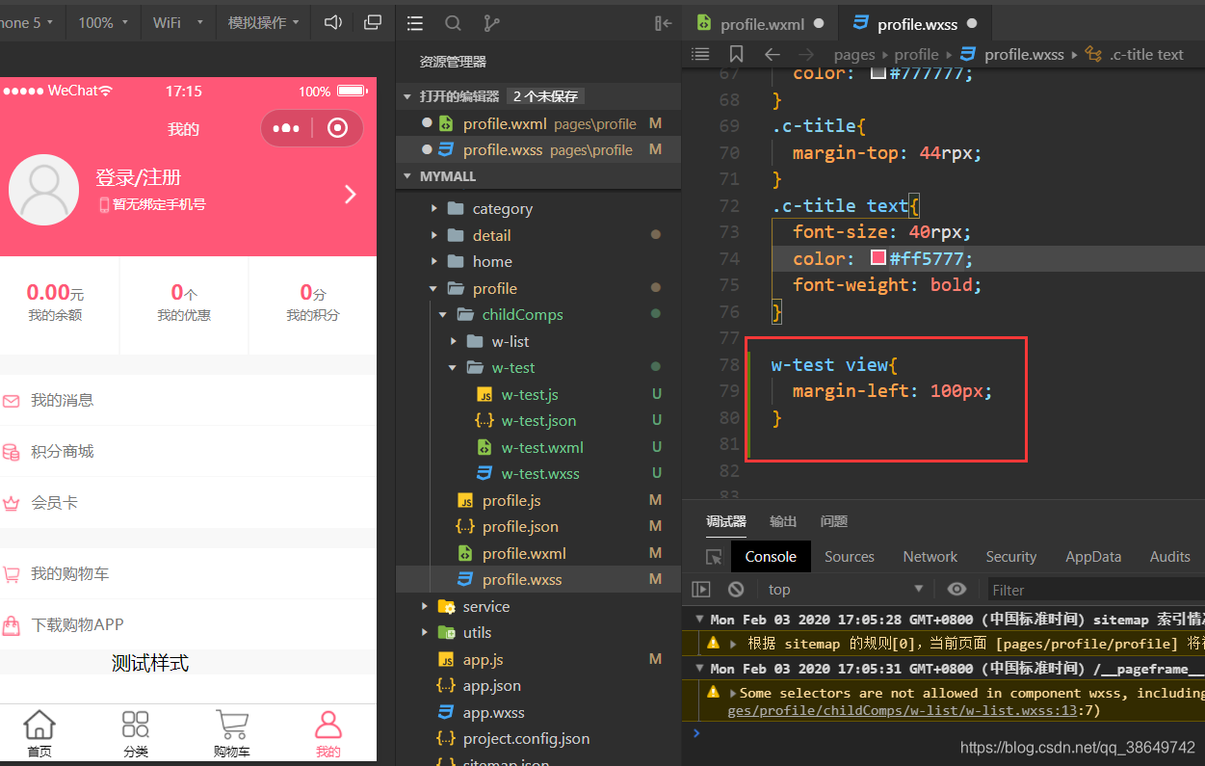This screenshot has height=766, width=1205.
Task: Click the console Filter input field
Action: tap(1096, 590)
